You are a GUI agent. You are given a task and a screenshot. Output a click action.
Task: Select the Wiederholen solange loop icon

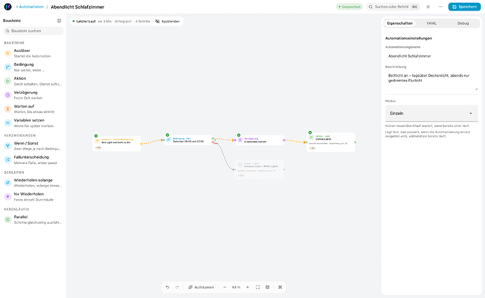coord(8,182)
